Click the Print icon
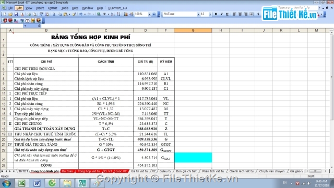334x188 pixels. pos(29,14)
